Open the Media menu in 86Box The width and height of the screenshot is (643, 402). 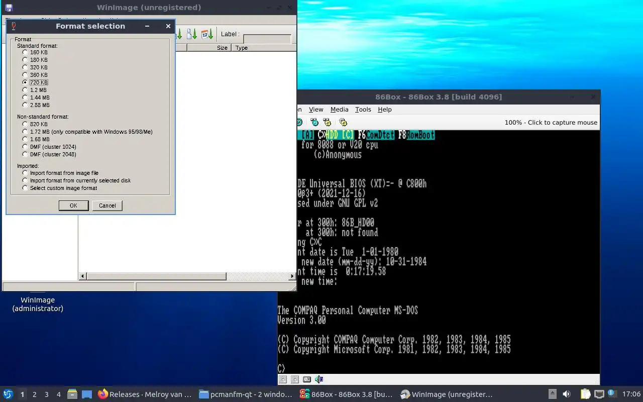click(339, 110)
